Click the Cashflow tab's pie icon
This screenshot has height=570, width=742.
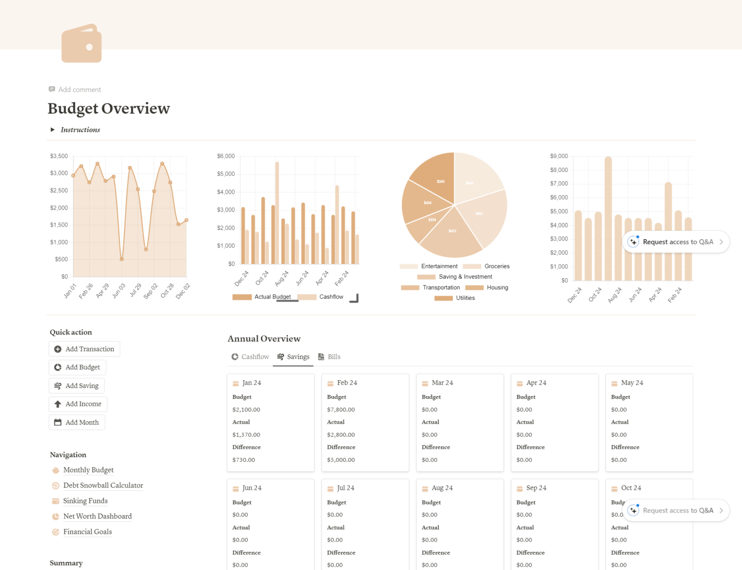click(x=235, y=357)
